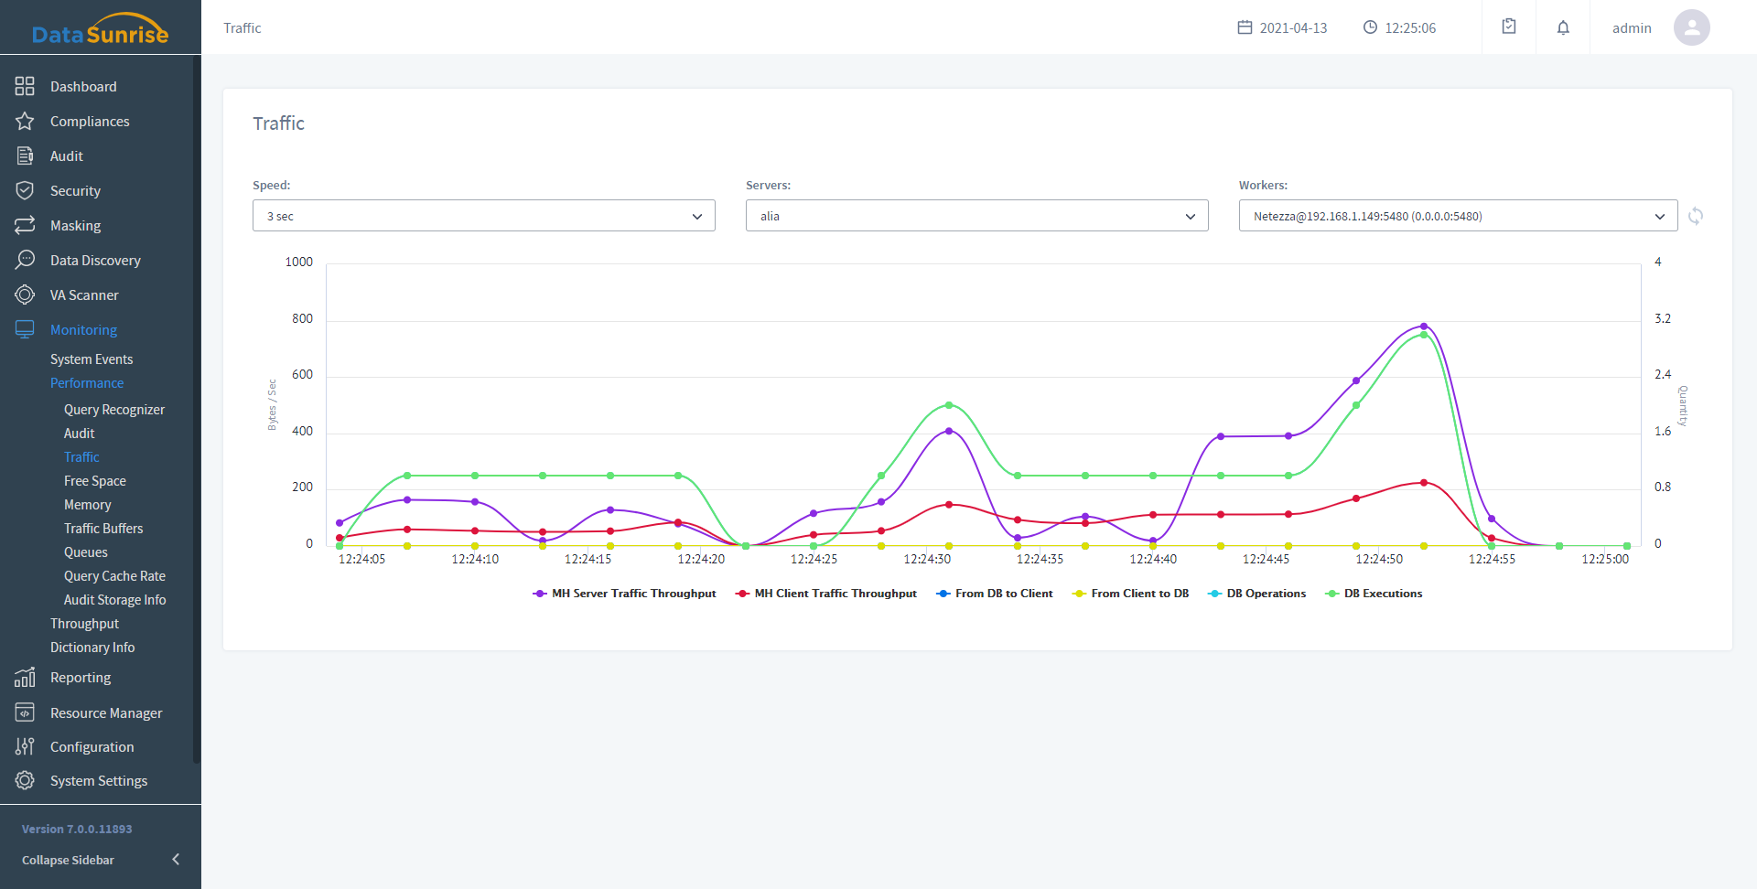This screenshot has height=889, width=1757.
Task: Click the admin username in header
Action: click(1632, 28)
